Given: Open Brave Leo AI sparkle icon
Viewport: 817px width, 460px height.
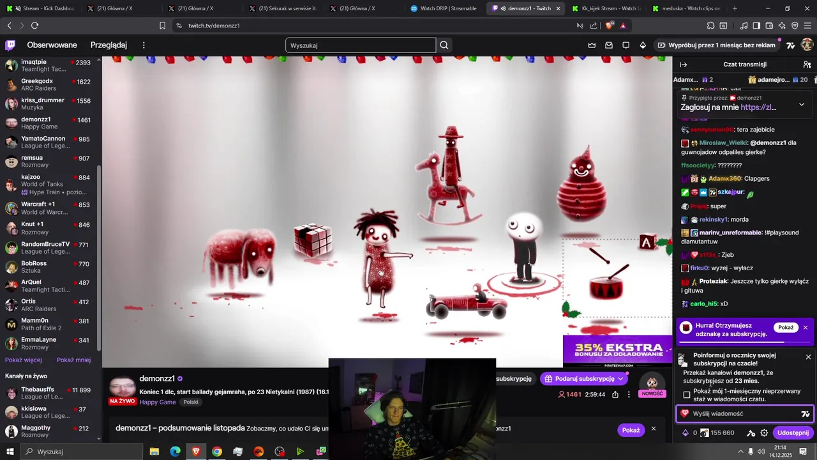Looking at the screenshot, I should [782, 26].
